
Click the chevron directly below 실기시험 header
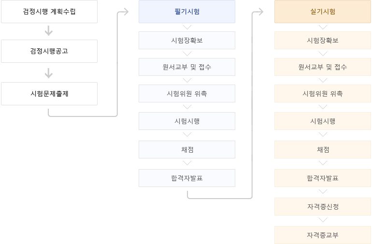click(x=323, y=27)
